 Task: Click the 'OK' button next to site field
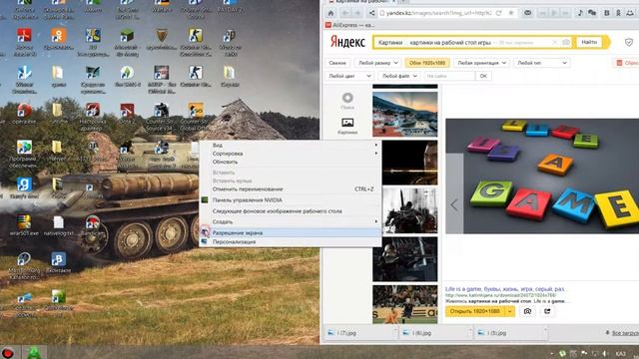point(483,76)
